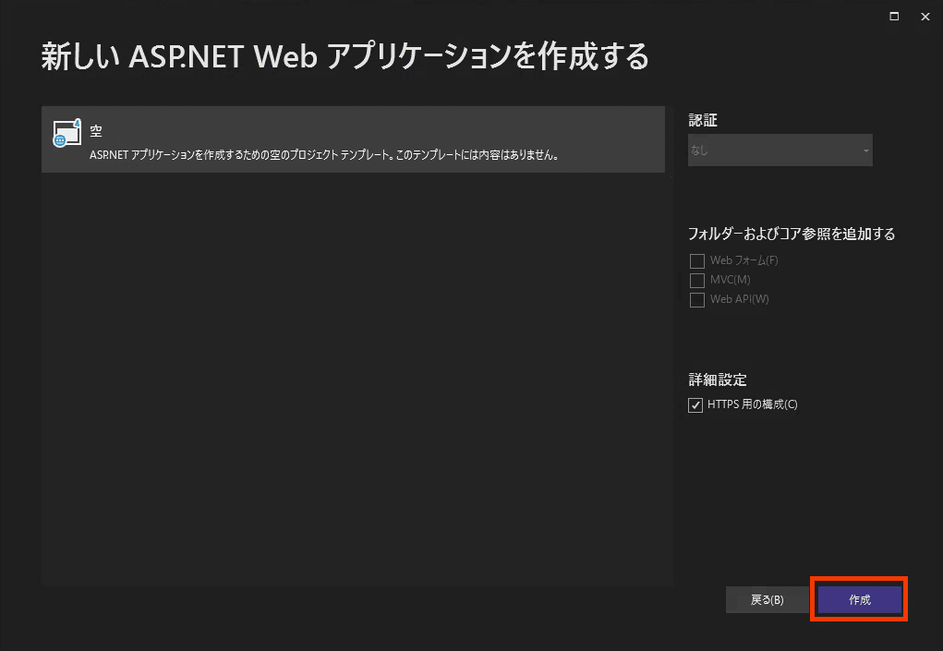This screenshot has height=651, width=943.
Task: Check the Web フォーム(F) checkbox
Action: [697, 261]
